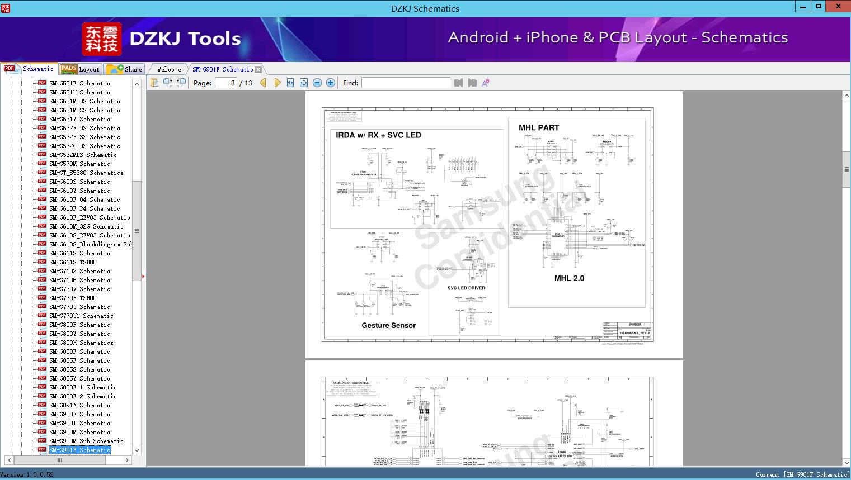Viewport: 851px width, 480px height.
Task: Select SM-G888F-1 Schematic
Action: [x=83, y=387]
